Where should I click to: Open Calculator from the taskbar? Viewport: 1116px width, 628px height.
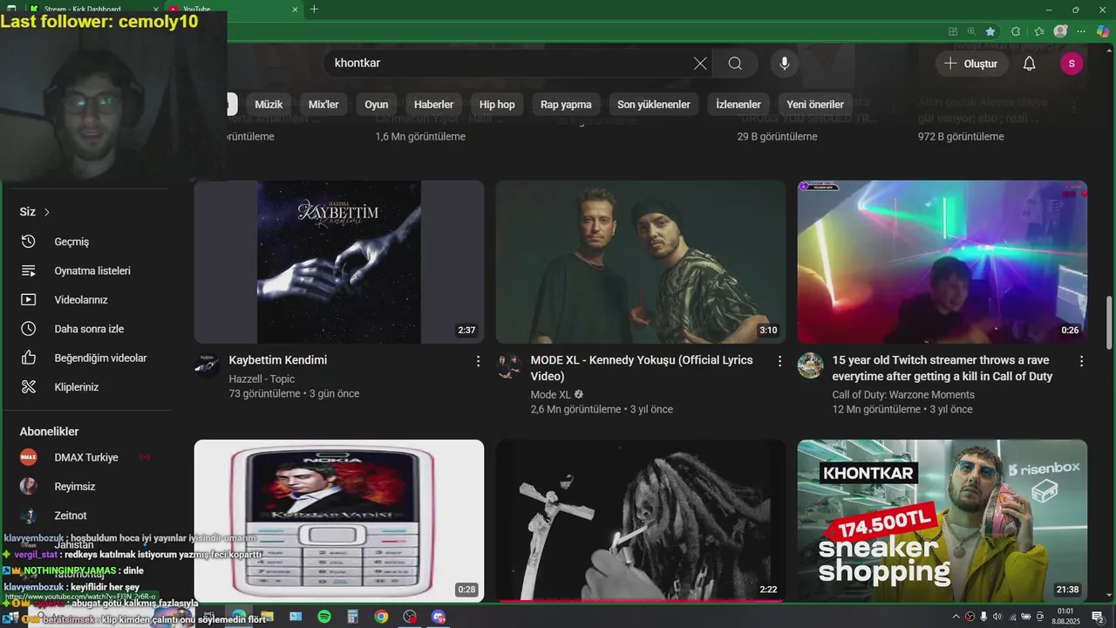pos(352,617)
